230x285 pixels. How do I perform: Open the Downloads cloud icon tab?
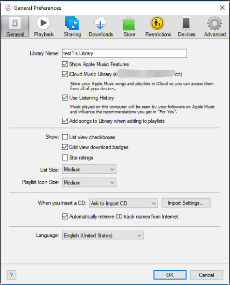pos(101,27)
